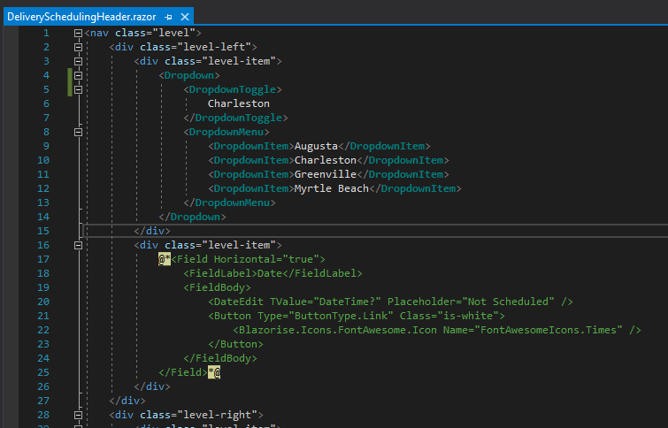668x428 pixels.
Task: Click Charleston inside the DropdownItem on line 10
Action: 326,160
